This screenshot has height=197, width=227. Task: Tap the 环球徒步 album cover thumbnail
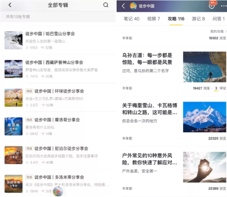click(13, 97)
